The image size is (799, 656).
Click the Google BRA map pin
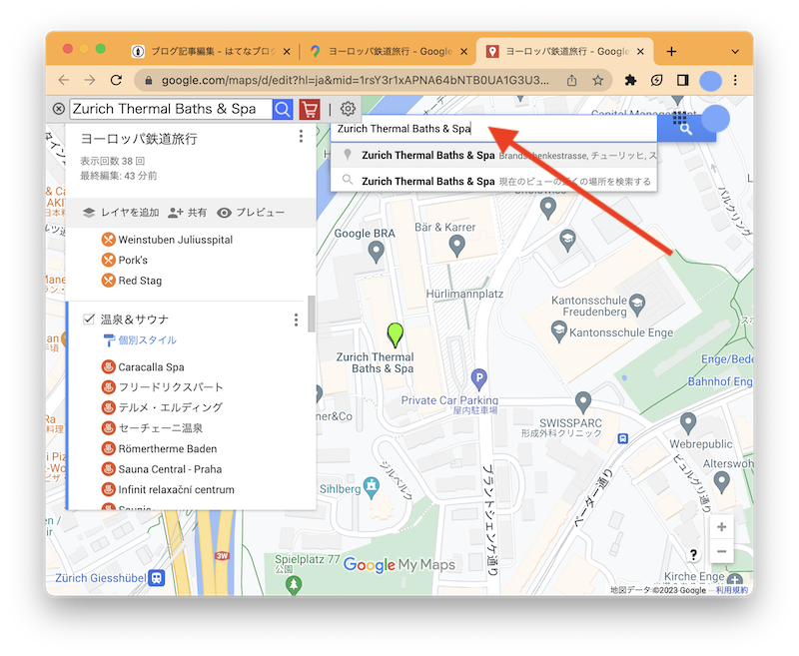pos(377,252)
